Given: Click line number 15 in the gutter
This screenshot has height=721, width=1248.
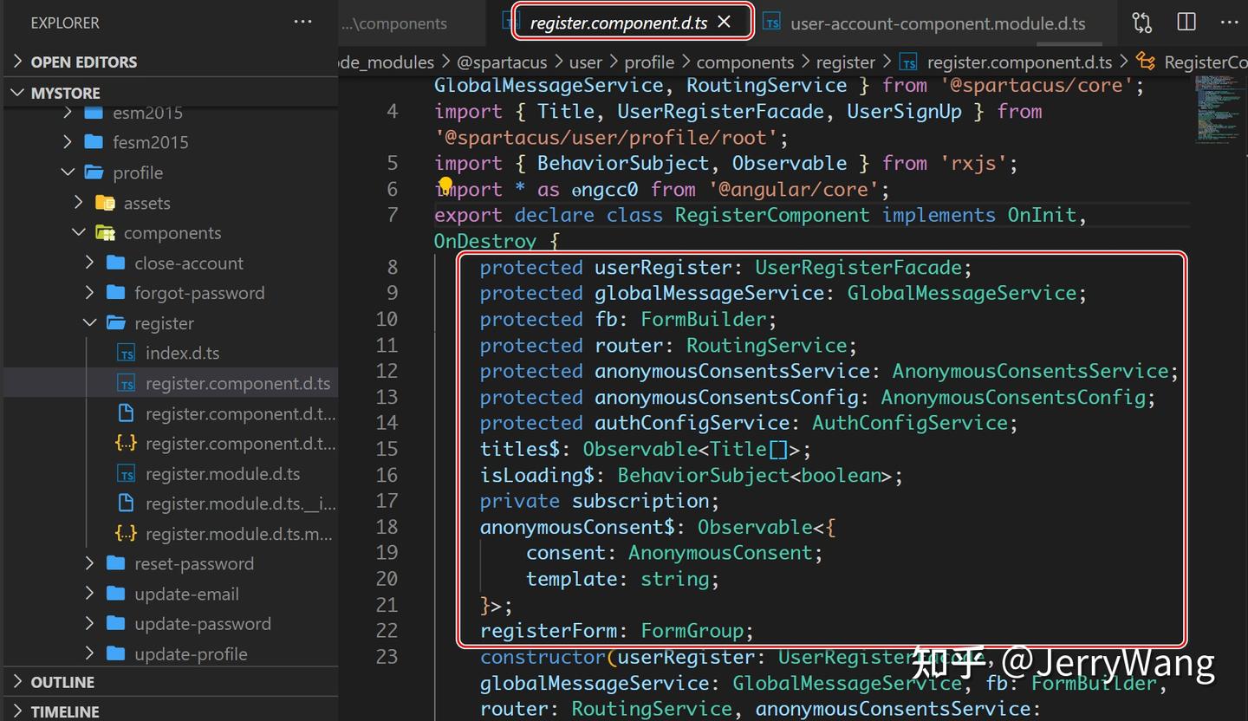Looking at the screenshot, I should pos(387,449).
